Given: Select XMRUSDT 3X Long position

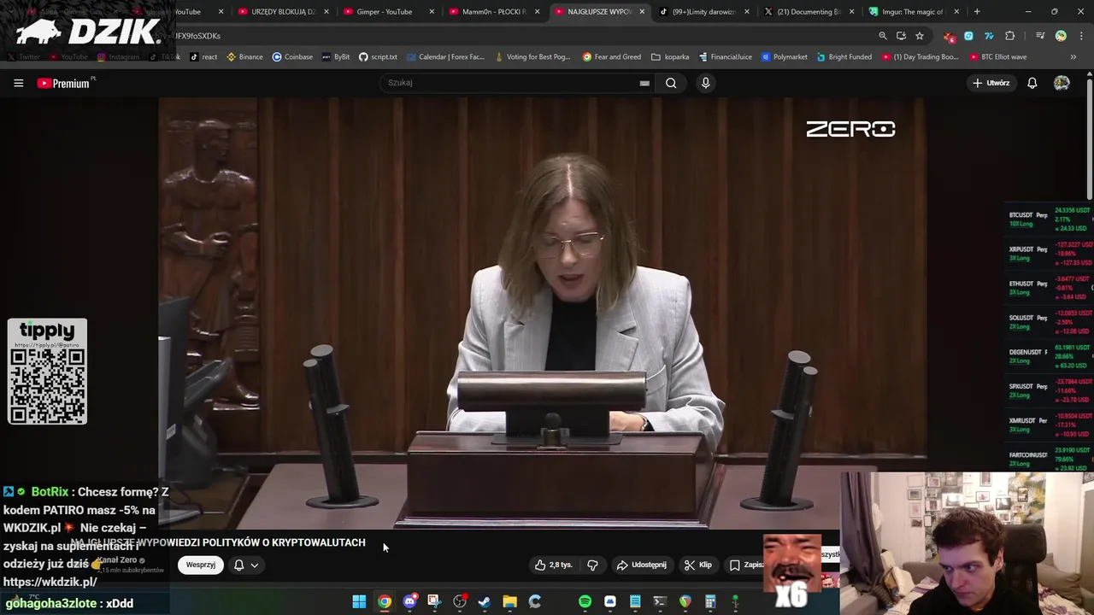Looking at the screenshot, I should (x=1050, y=425).
